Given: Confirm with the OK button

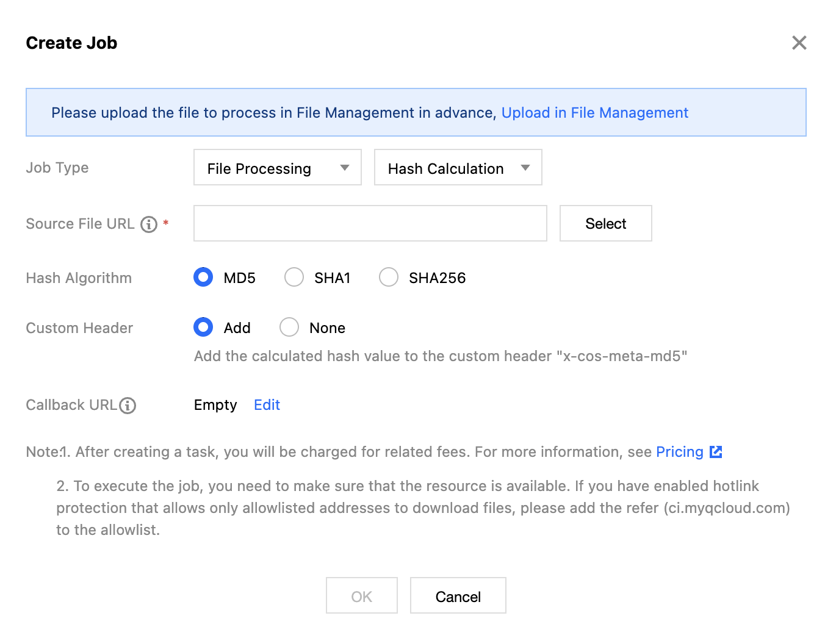Looking at the screenshot, I should pyautogui.click(x=361, y=596).
